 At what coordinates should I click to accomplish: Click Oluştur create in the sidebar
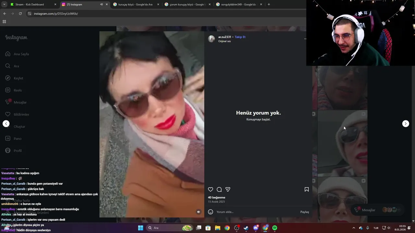coord(15,126)
